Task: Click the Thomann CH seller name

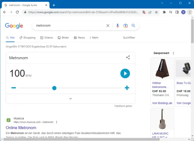Action: pyautogui.click(x=160, y=95)
